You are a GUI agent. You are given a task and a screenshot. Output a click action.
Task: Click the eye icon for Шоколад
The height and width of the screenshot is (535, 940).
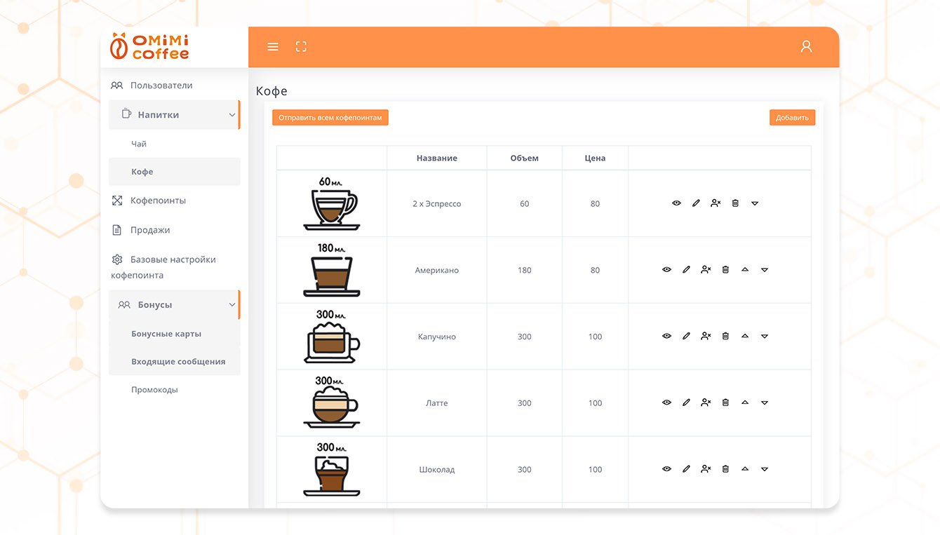(666, 470)
